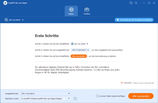The image size is (158, 103).
Task: Click the Erste Schritte heading
Action: [x=47, y=36]
